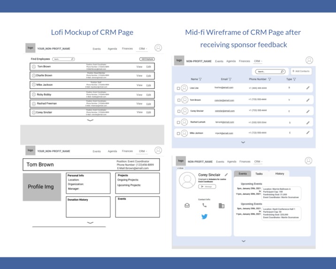Click the phone contact icon
This screenshot has width=336, height=269.
[x=205, y=205]
